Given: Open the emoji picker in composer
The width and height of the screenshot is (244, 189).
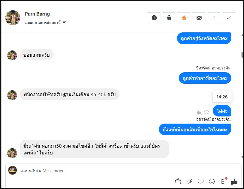Looking at the screenshot, I should [212, 181].
